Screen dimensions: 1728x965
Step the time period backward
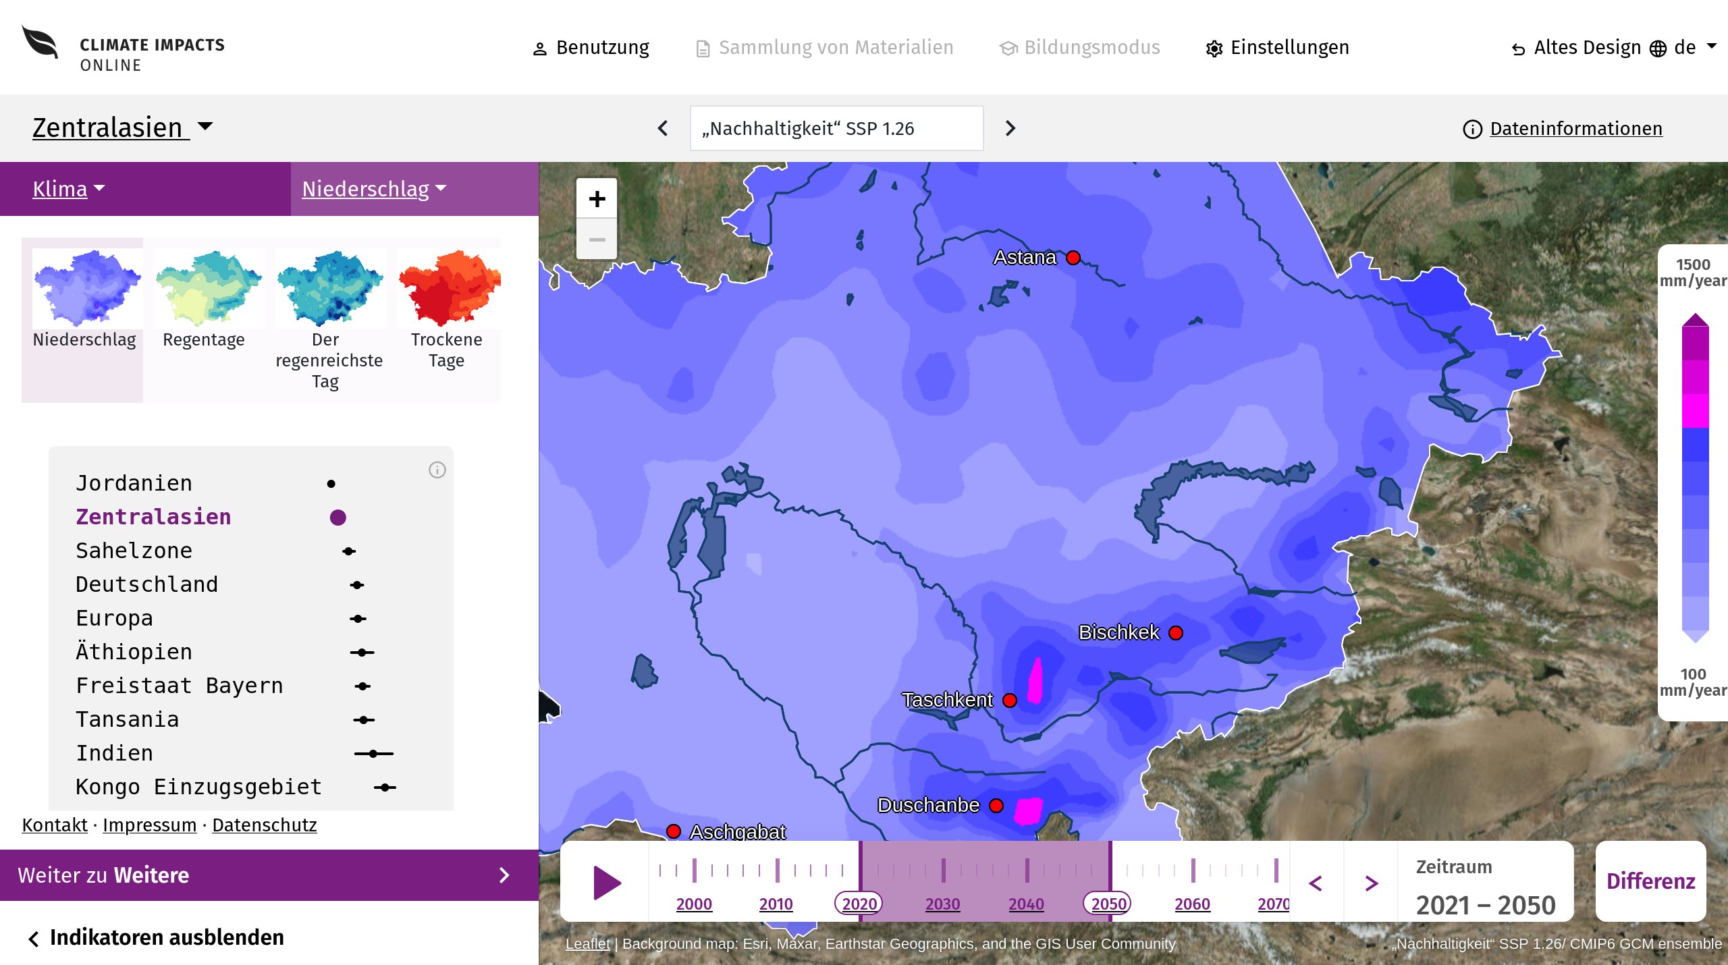1316,883
